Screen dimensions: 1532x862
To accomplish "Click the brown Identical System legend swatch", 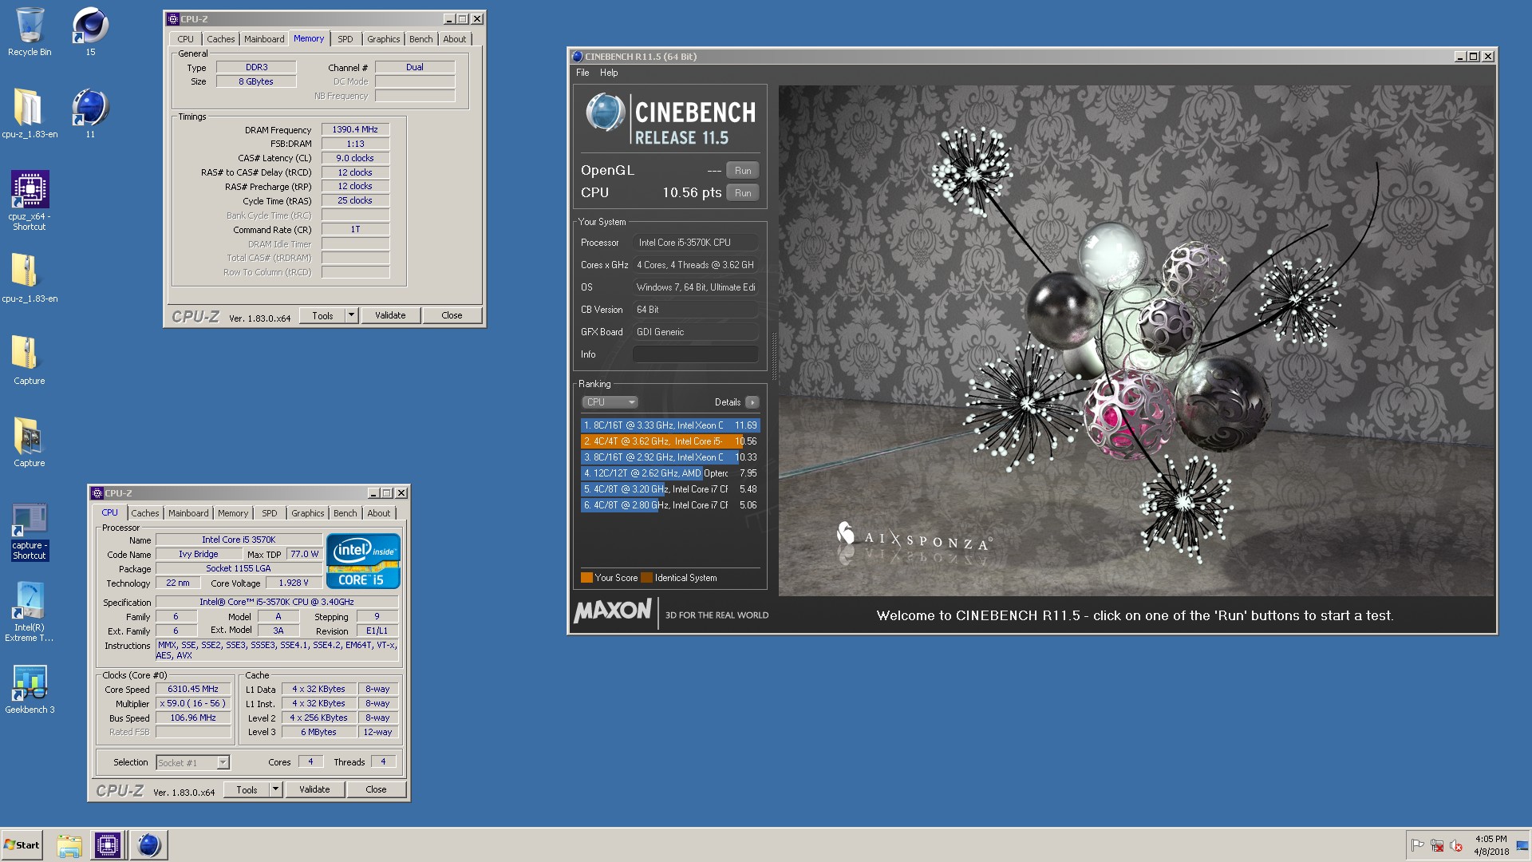I will coord(646,578).
